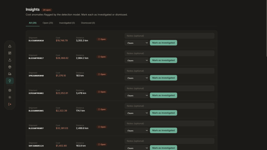
Task: Select shipment ID SHF260605124
Action: point(36,146)
